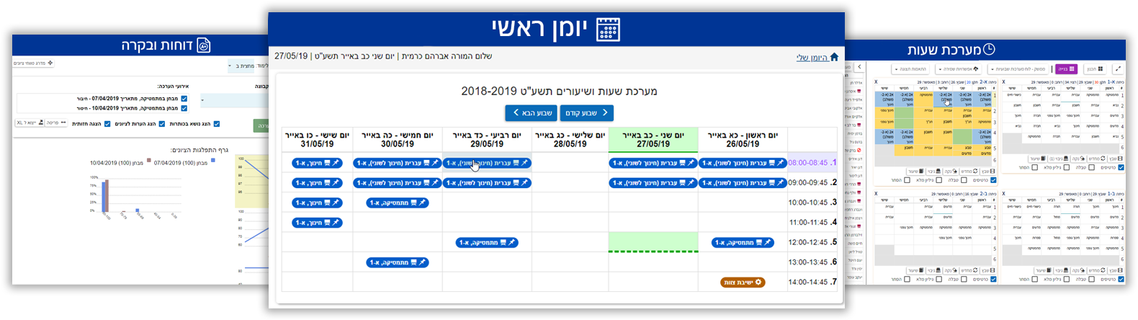The image size is (1138, 320).
Task: Click מחדש button in class א-2 panel
Action: (969, 171)
